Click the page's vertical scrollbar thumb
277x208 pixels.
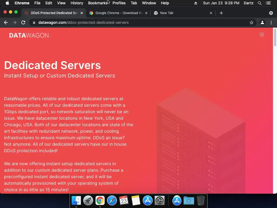(275, 37)
